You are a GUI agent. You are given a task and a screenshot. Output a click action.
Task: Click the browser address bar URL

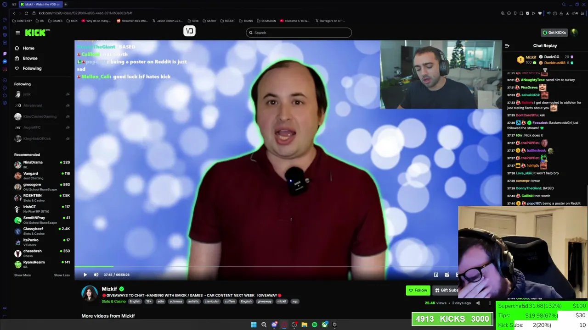pos(85,13)
